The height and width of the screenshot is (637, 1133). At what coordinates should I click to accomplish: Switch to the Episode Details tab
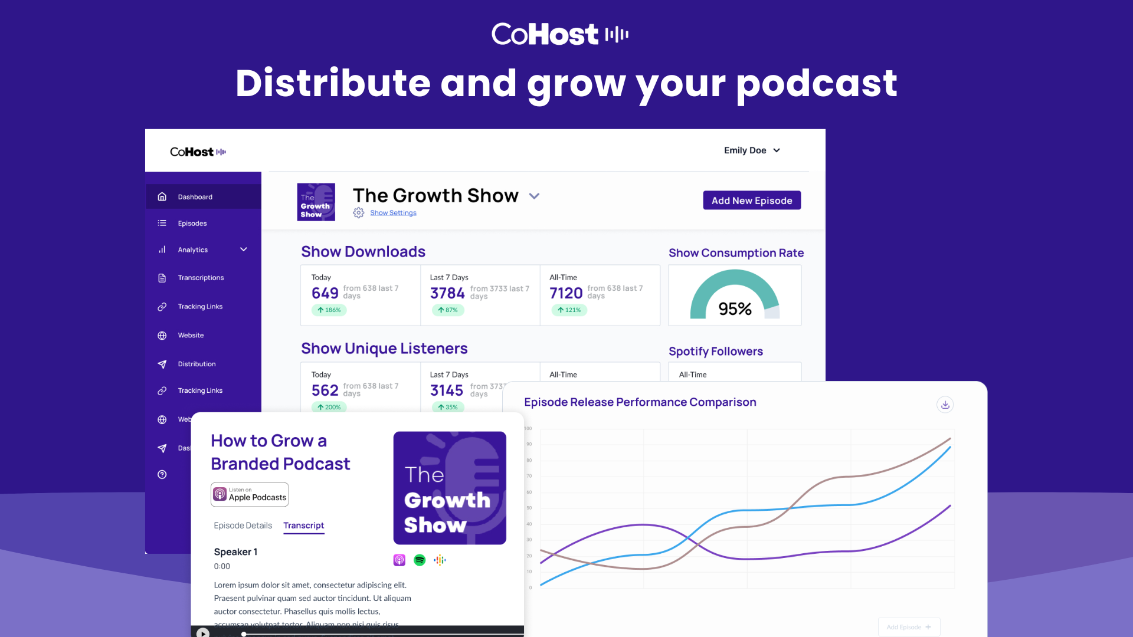click(243, 526)
